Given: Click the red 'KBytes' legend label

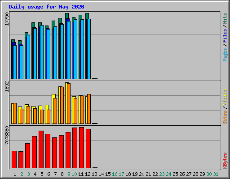Looking at the screenshot, I should coord(225,161).
